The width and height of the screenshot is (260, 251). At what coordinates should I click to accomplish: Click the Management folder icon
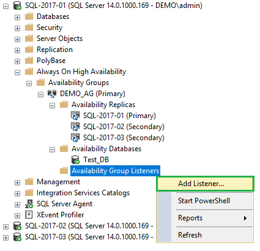coord(29,182)
